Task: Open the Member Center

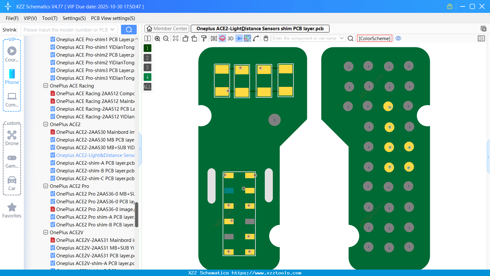Action: (167, 28)
